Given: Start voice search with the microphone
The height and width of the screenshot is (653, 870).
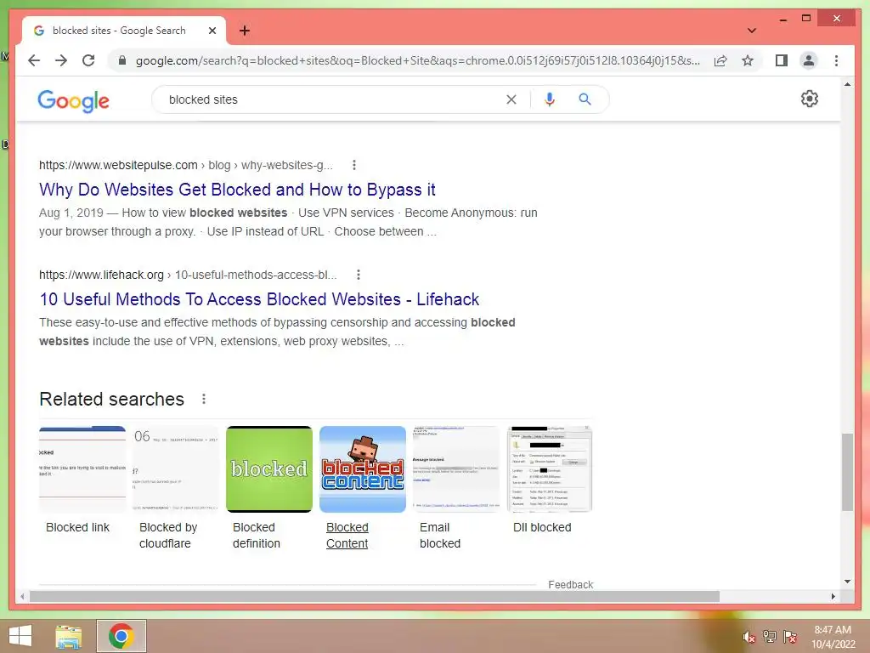Looking at the screenshot, I should pos(550,99).
